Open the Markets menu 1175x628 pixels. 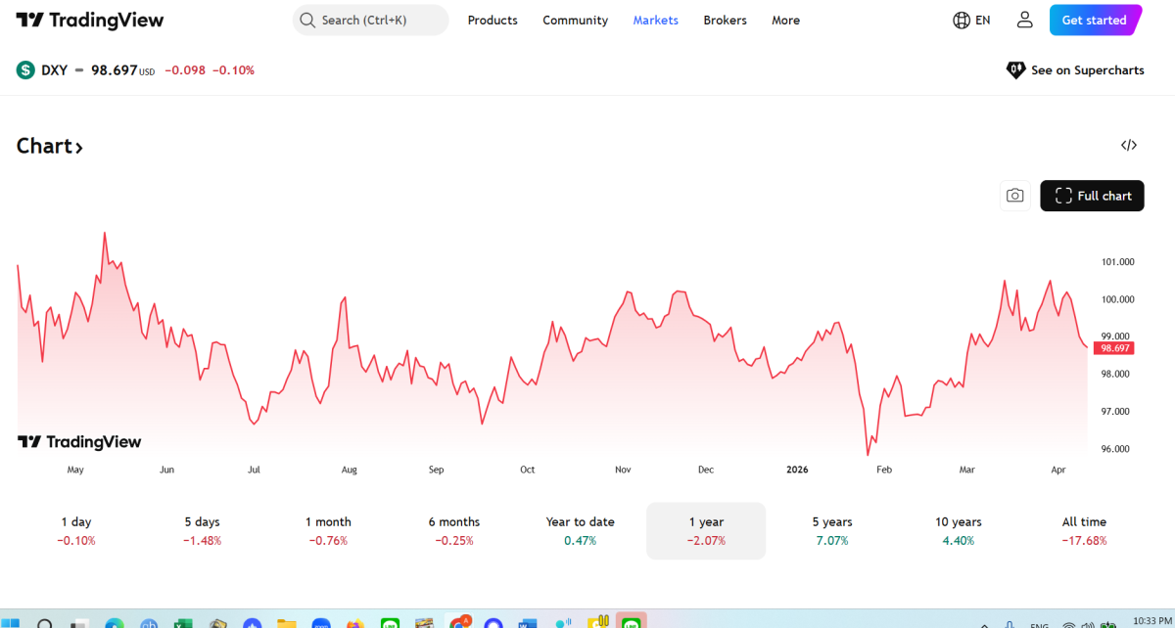655,20
